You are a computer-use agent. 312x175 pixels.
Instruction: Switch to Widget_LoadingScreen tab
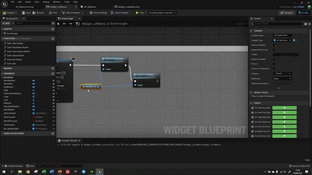(x=129, y=7)
